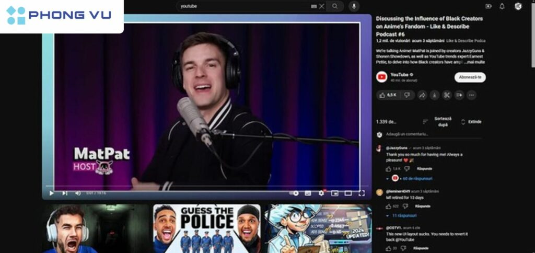Viewport: 535px width, 253px height.
Task: Dislike the @JazzyGuns comment
Action: tap(406, 169)
